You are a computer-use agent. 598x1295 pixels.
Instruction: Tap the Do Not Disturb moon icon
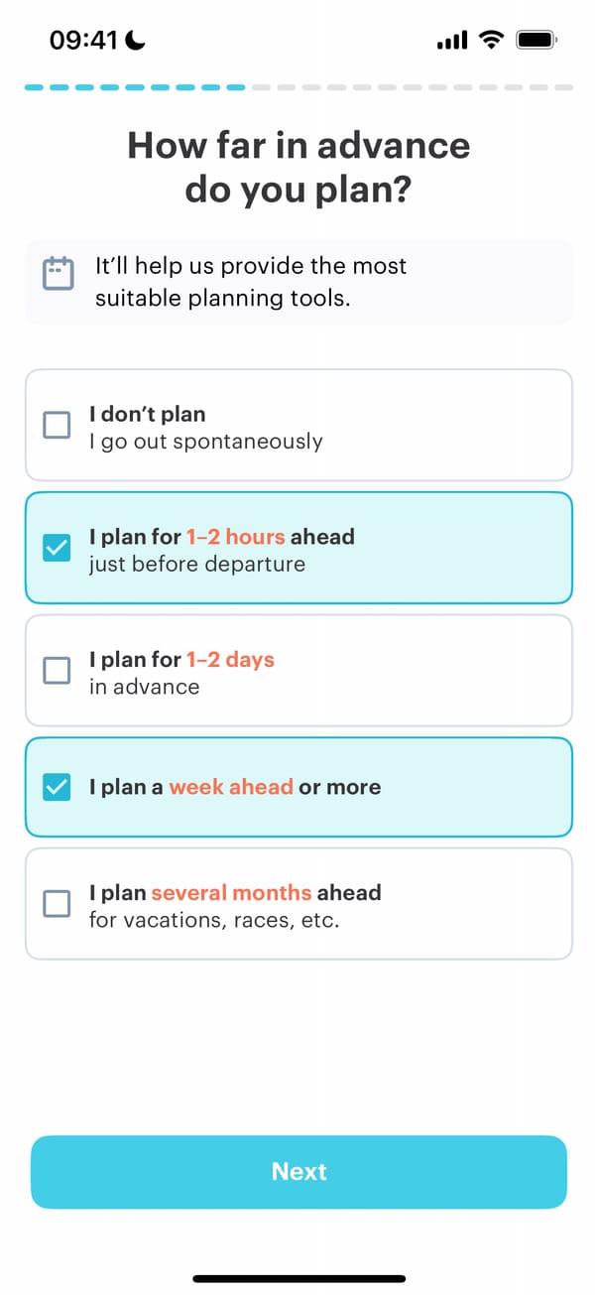click(136, 40)
